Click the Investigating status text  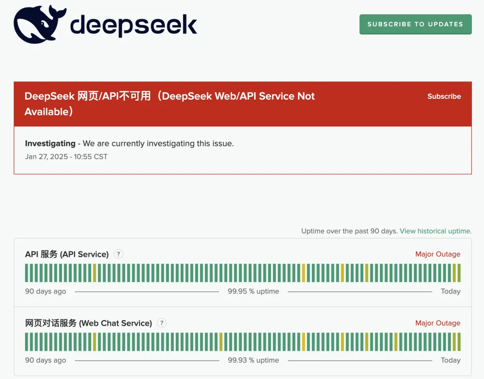[50, 144]
